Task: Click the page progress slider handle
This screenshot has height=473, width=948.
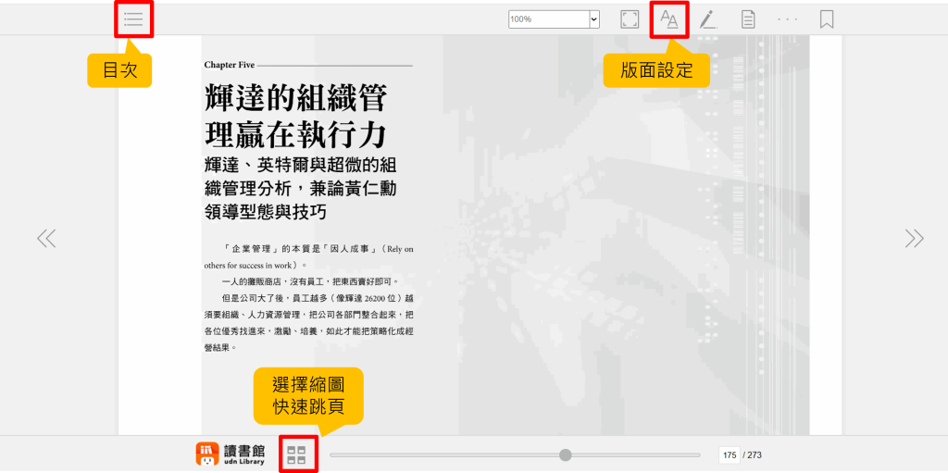Action: pyautogui.click(x=566, y=454)
